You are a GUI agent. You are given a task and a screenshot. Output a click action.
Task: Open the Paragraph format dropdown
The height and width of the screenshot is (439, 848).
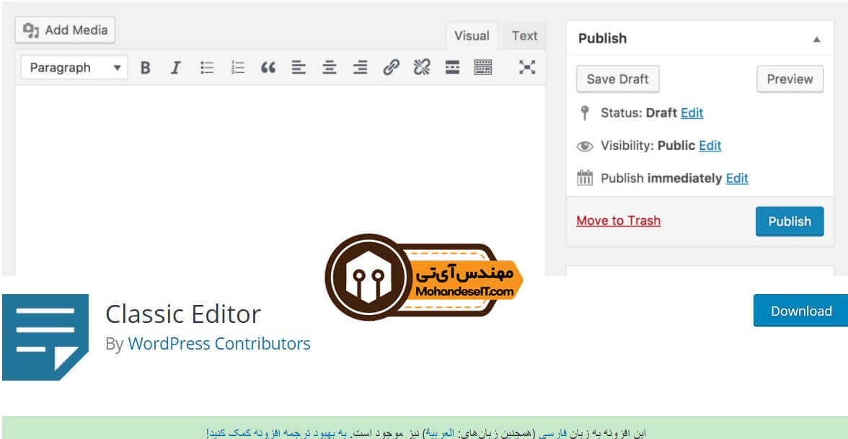[74, 68]
